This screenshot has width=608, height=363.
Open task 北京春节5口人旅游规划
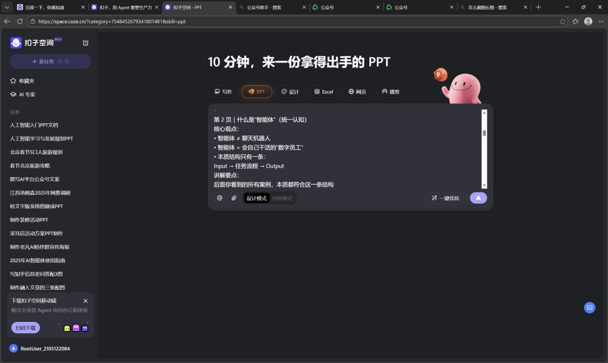coord(36,152)
